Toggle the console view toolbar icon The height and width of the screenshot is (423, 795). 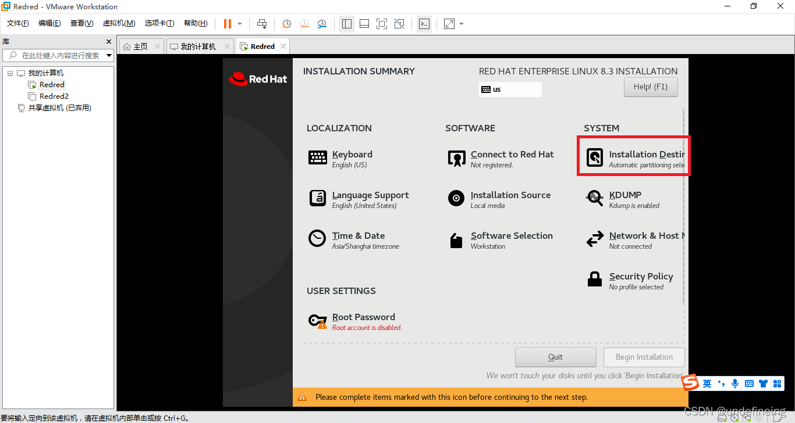tap(424, 24)
